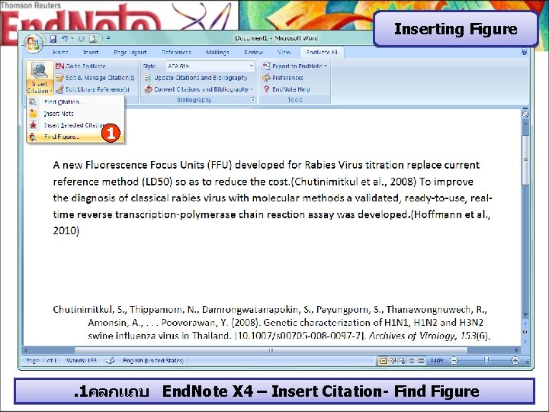Choose Insert Note menu entry
The width and height of the screenshot is (549, 412).
tap(75, 114)
